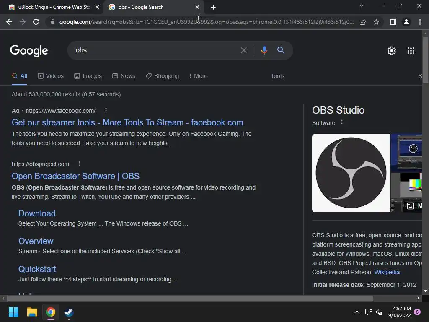Click the horizontal scrollbar
The width and height of the screenshot is (429, 322).
[190, 298]
